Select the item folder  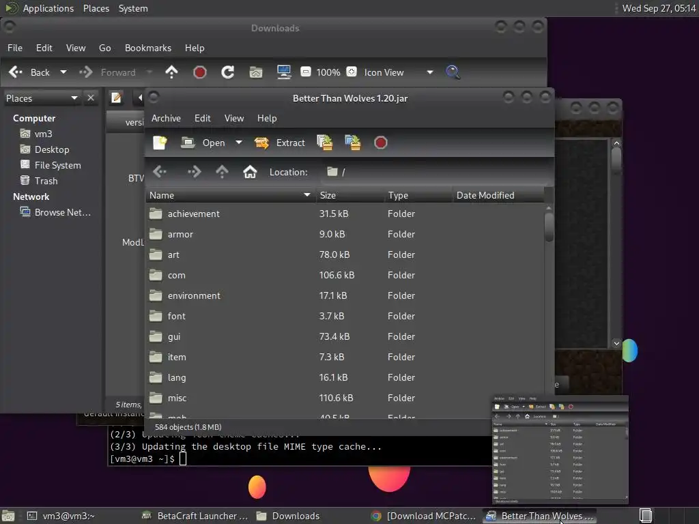click(345, 358)
